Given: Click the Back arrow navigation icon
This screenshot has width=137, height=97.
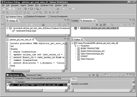Looking at the screenshot, I should pos(67,9).
